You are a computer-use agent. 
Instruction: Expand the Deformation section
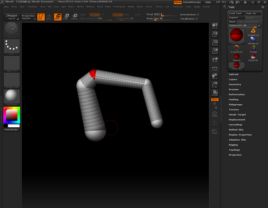point(236,95)
